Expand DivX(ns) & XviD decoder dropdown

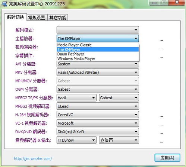[x=98, y=132]
